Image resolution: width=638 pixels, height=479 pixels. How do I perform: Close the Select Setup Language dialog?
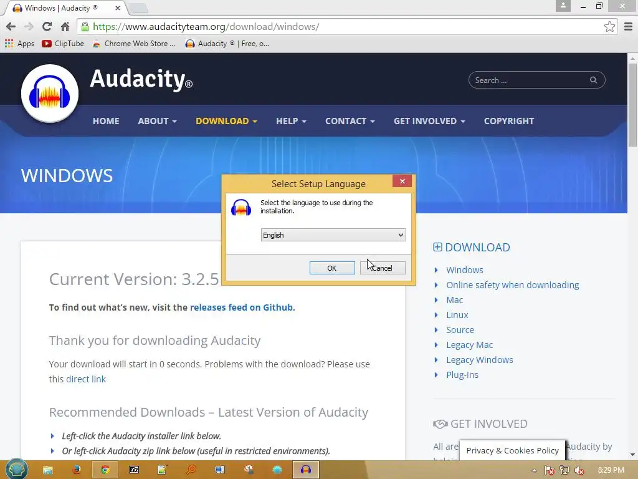point(402,181)
